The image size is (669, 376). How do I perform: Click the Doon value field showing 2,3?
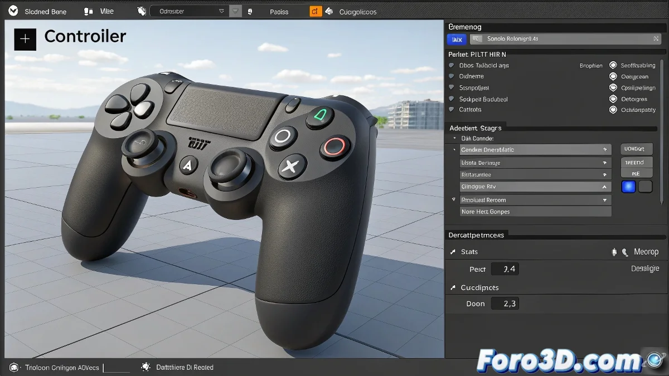[x=505, y=304]
